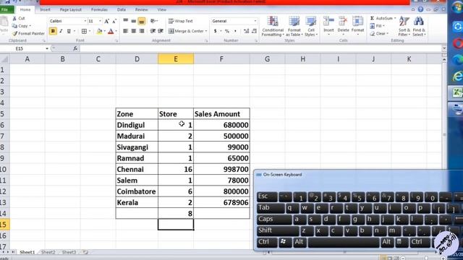Toggle Bottom Align
Screen dimensions: 463x260
click(142, 21)
